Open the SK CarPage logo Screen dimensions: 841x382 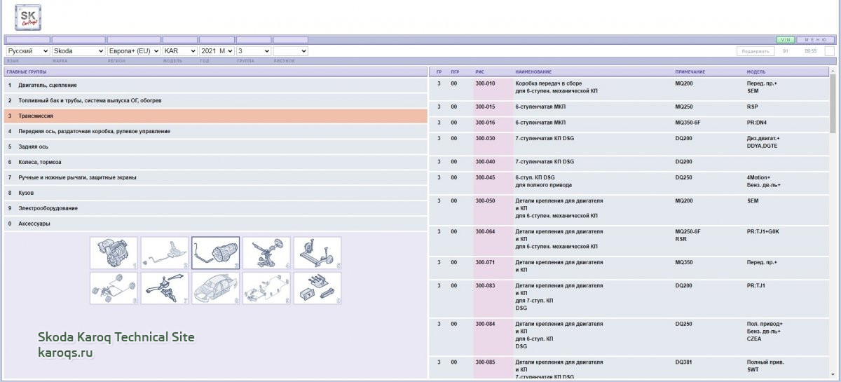27,18
